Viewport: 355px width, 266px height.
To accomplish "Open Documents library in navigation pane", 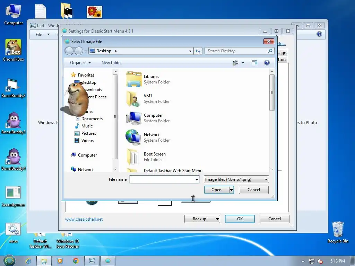I will tap(92, 119).
